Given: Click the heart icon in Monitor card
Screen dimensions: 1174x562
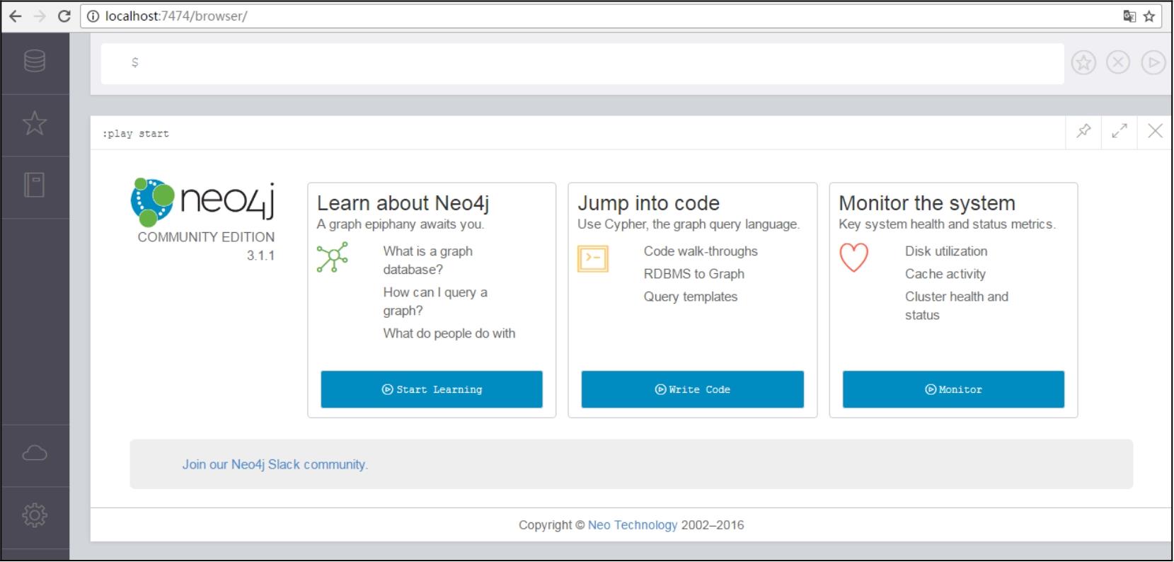Looking at the screenshot, I should (x=853, y=258).
